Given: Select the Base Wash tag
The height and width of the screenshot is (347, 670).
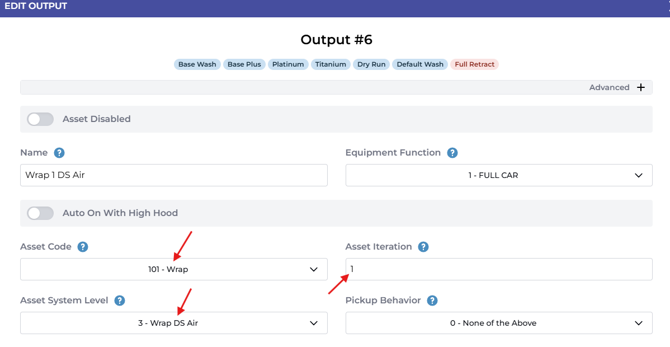Looking at the screenshot, I should pyautogui.click(x=197, y=64).
